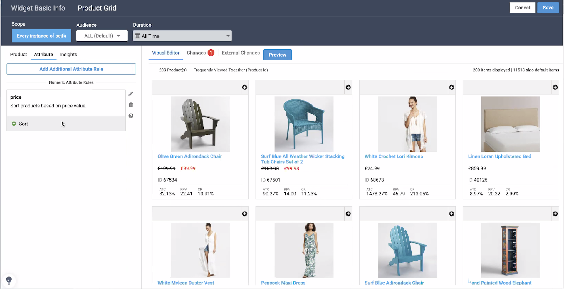Click ID 40125 on Upholstered Bed card
This screenshot has height=289, width=564.
pyautogui.click(x=478, y=180)
